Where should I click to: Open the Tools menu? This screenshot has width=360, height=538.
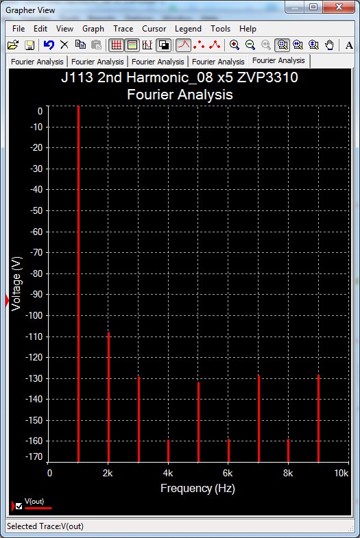point(220,29)
